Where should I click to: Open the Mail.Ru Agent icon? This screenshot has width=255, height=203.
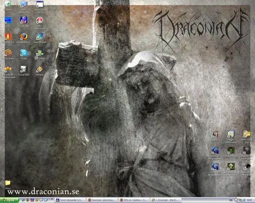(x=8, y=53)
